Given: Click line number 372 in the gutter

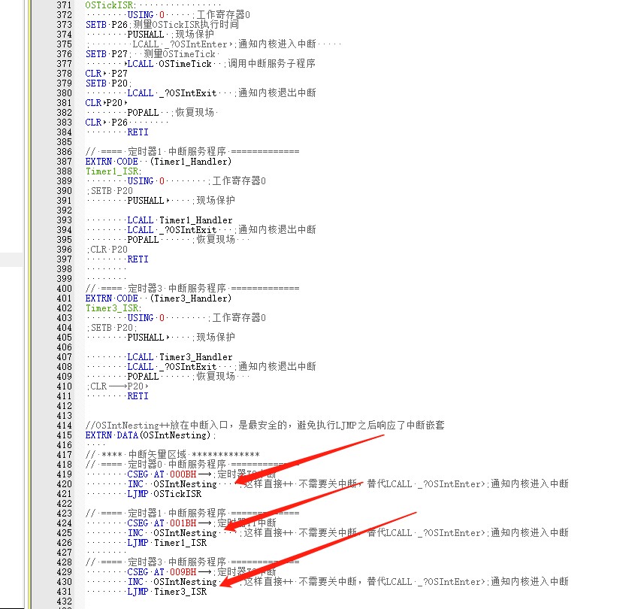Looking at the screenshot, I should (65, 15).
